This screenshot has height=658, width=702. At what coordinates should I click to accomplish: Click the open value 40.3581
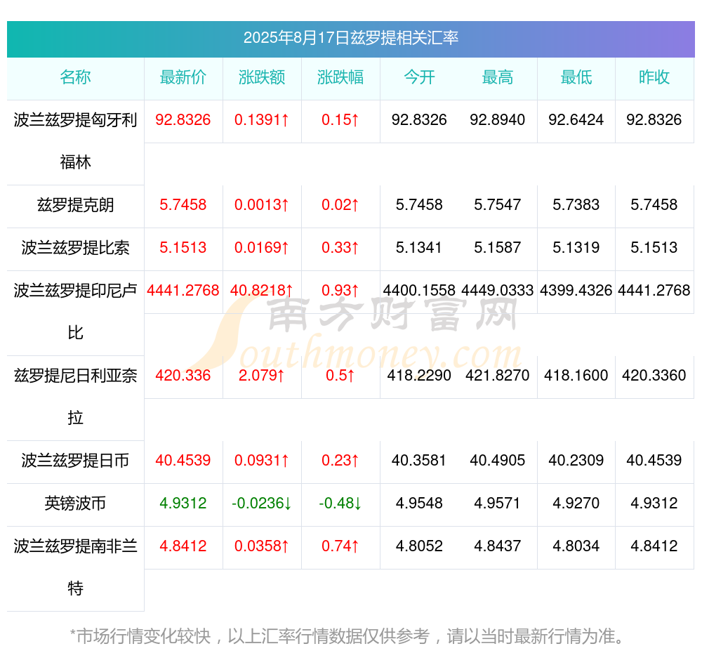pyautogui.click(x=419, y=461)
